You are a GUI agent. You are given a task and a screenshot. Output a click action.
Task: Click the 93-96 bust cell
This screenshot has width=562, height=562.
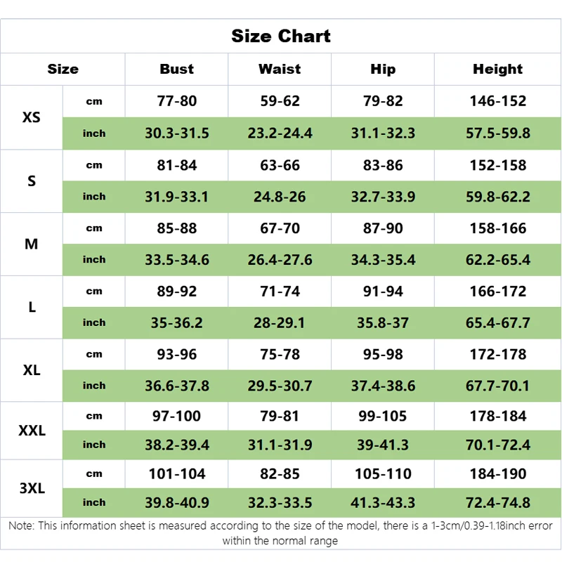[176, 355]
